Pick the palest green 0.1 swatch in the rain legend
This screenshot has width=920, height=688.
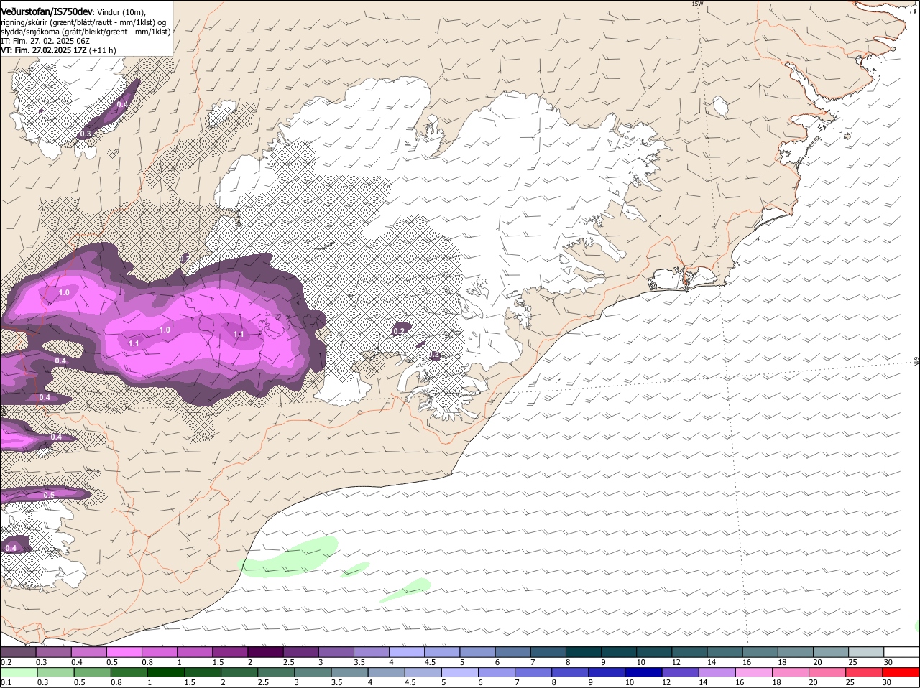click(19, 672)
